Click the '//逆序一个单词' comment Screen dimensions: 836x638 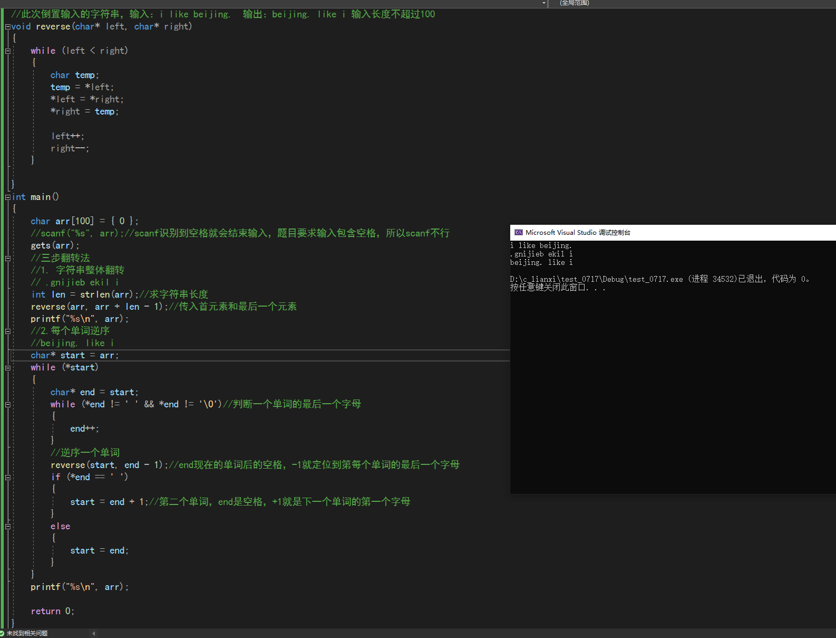(85, 453)
